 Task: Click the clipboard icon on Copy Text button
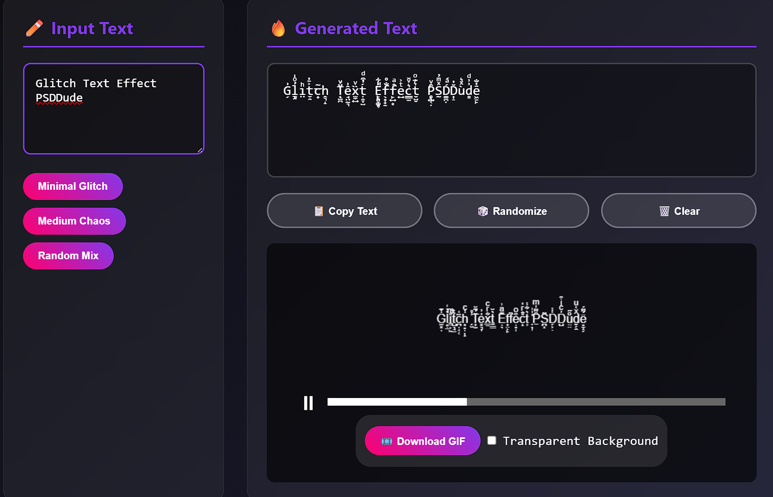(319, 211)
